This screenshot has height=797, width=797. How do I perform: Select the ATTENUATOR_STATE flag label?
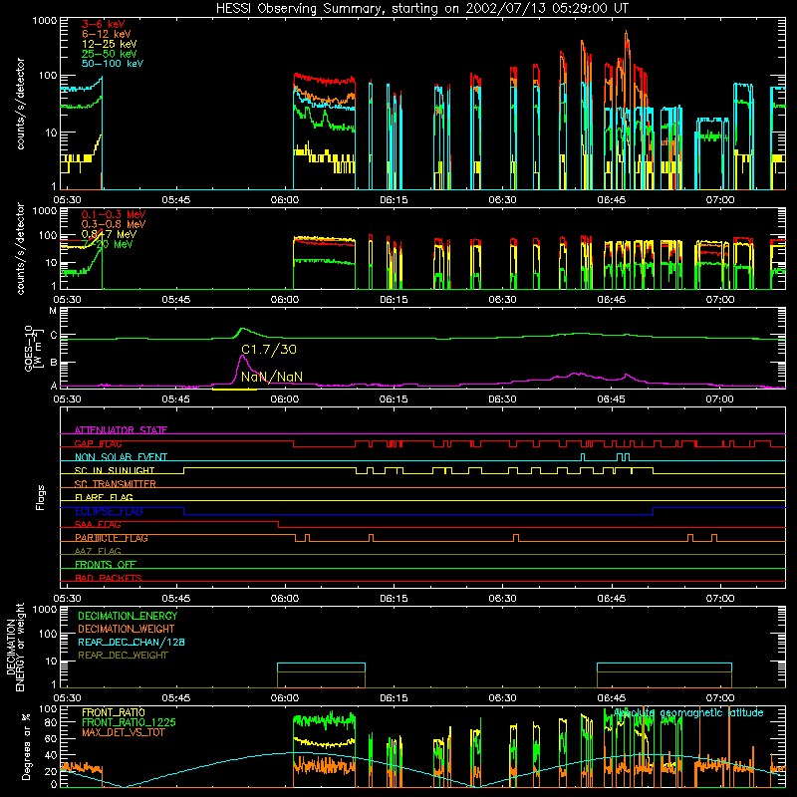[121, 430]
